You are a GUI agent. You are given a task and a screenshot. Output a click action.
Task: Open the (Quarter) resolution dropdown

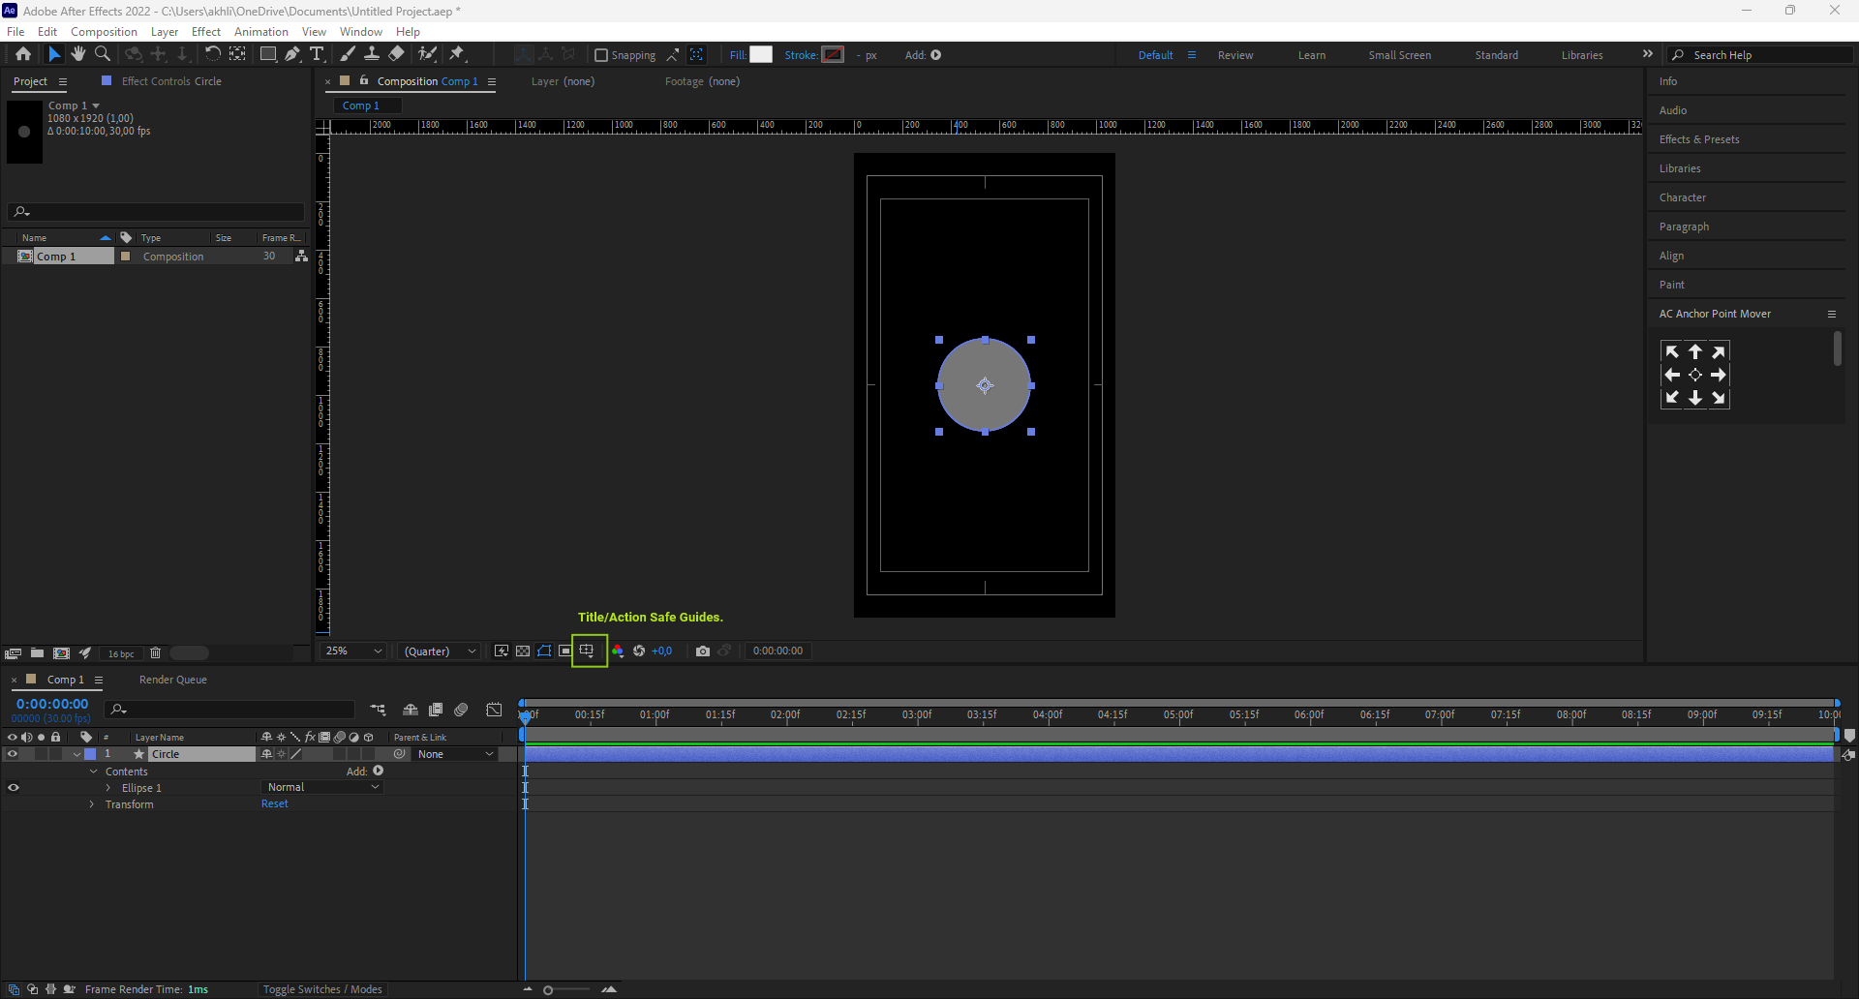(x=440, y=651)
